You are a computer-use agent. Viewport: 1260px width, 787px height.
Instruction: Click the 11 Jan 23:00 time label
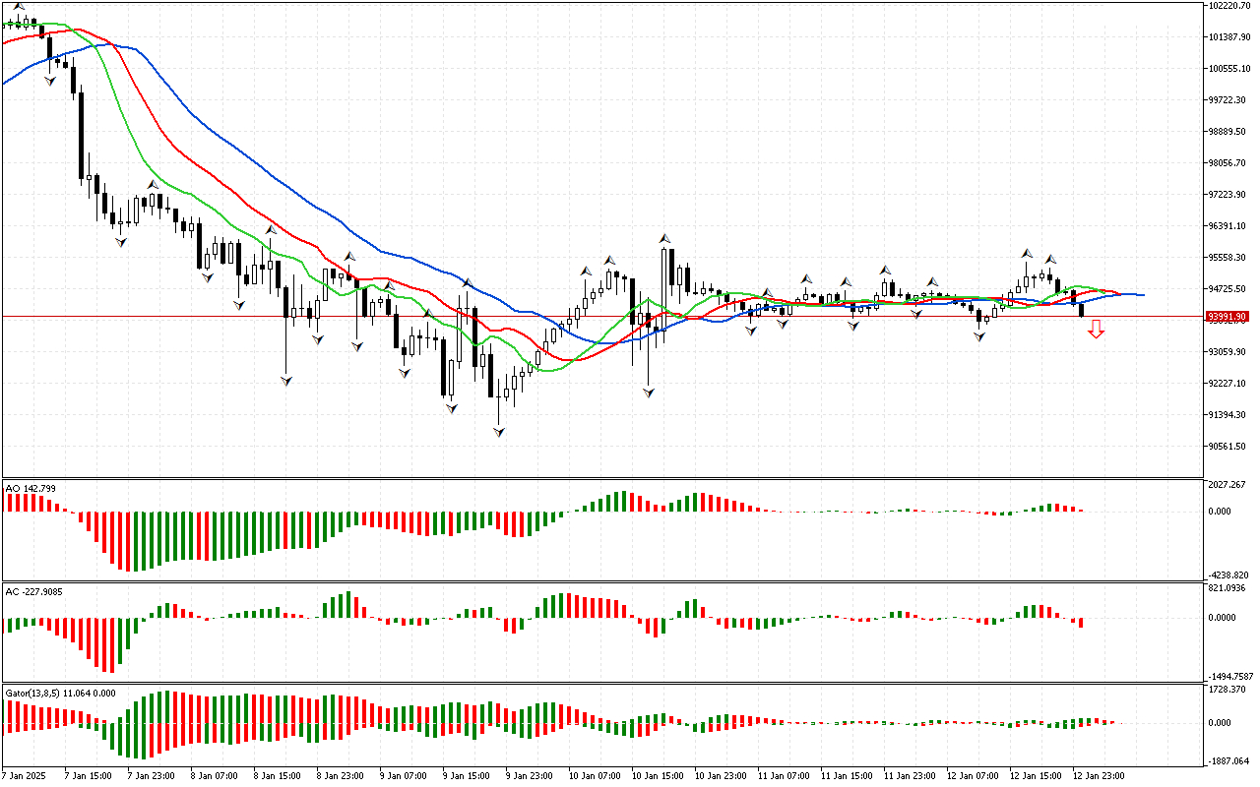click(908, 776)
